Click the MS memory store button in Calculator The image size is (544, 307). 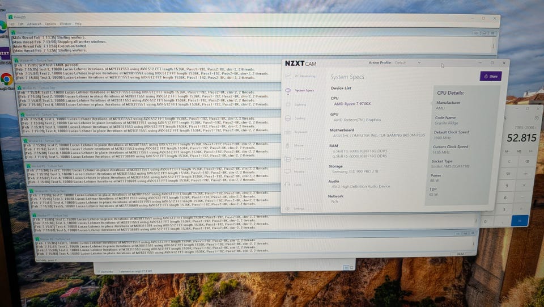[x=519, y=152]
